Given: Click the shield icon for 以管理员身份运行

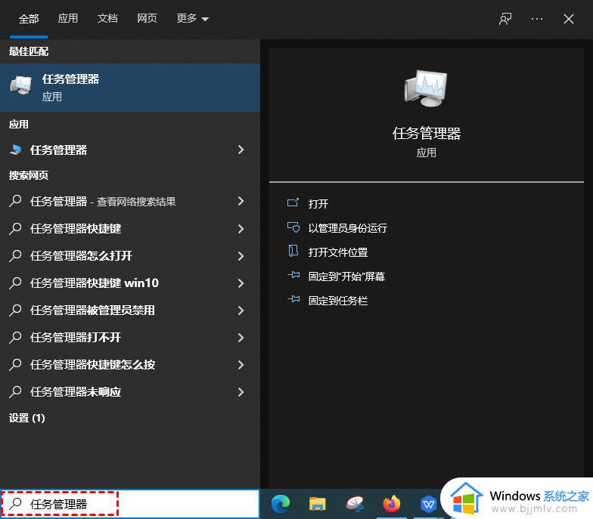Looking at the screenshot, I should tap(293, 227).
